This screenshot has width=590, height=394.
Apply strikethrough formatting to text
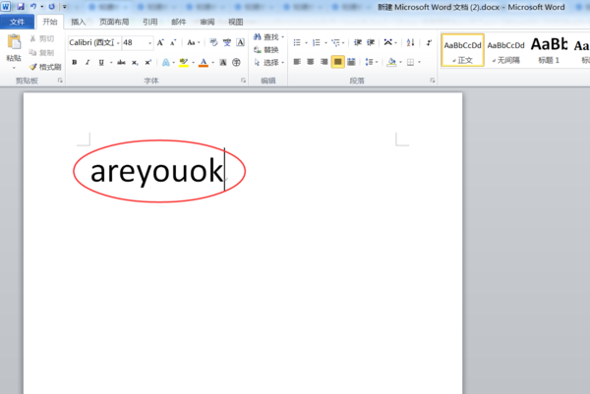tap(120, 62)
